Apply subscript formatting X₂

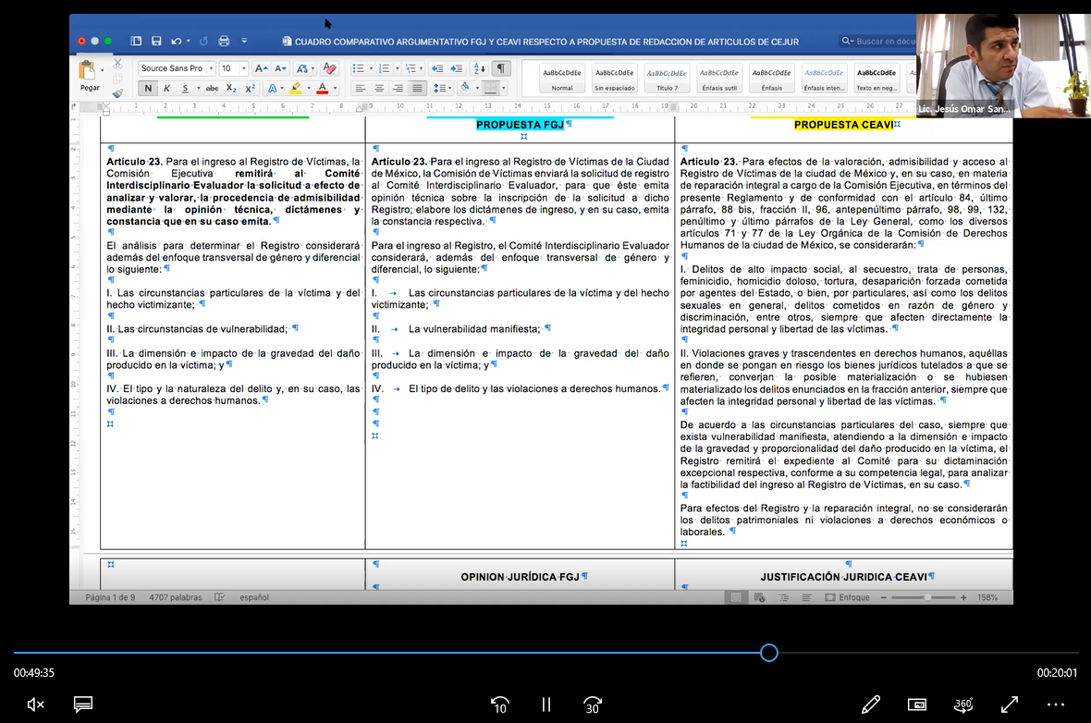pos(232,89)
